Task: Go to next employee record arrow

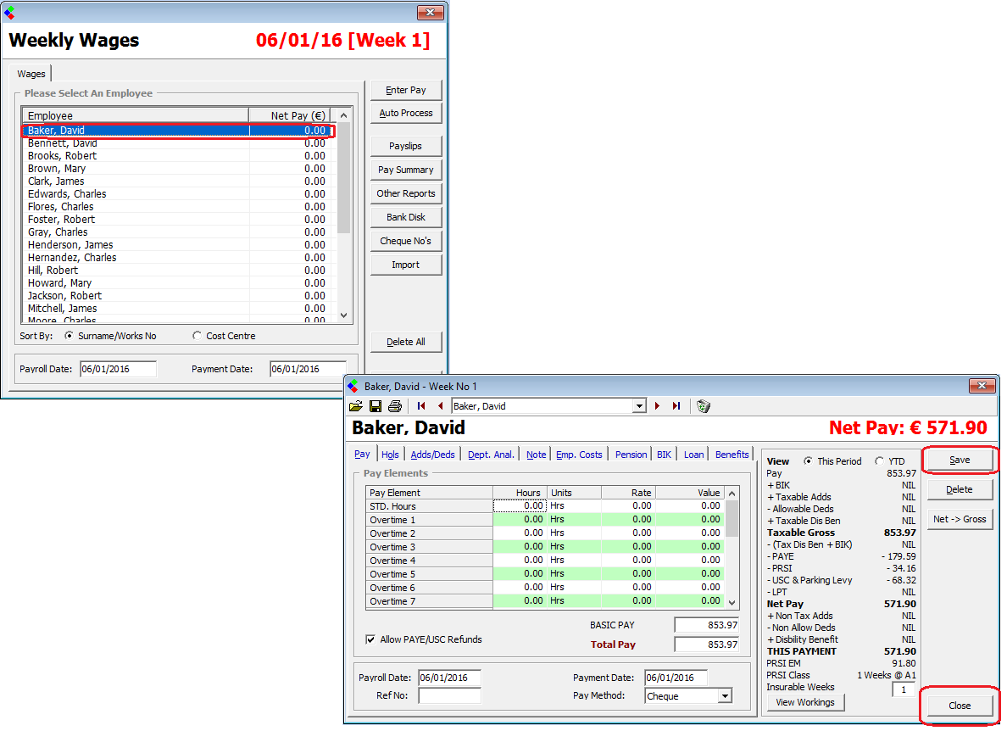Action: point(657,407)
